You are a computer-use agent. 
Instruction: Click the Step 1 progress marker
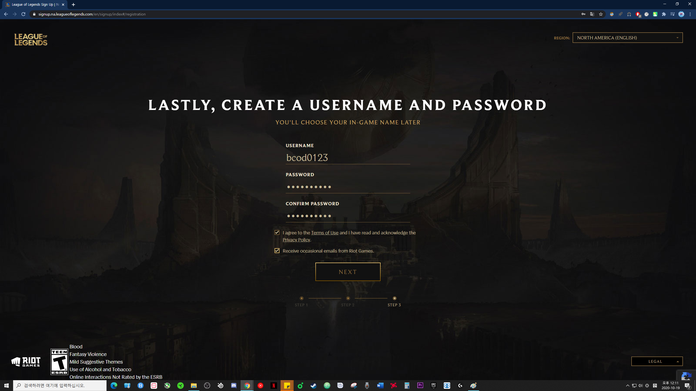[302, 298]
